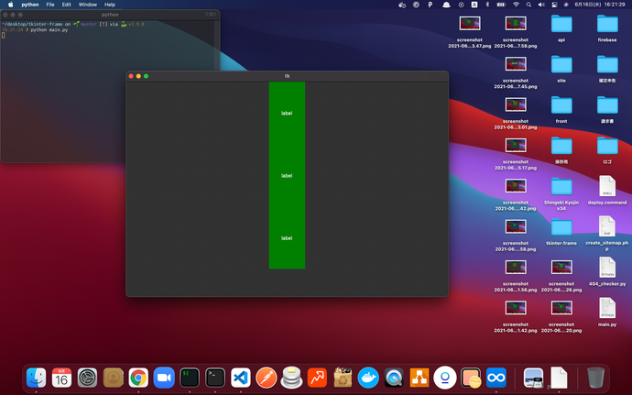Maximize the tk window with green button
The width and height of the screenshot is (632, 395).
click(147, 76)
